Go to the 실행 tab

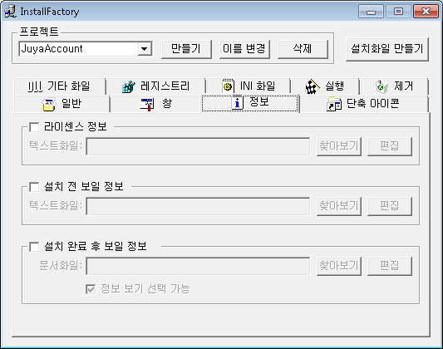pos(325,86)
